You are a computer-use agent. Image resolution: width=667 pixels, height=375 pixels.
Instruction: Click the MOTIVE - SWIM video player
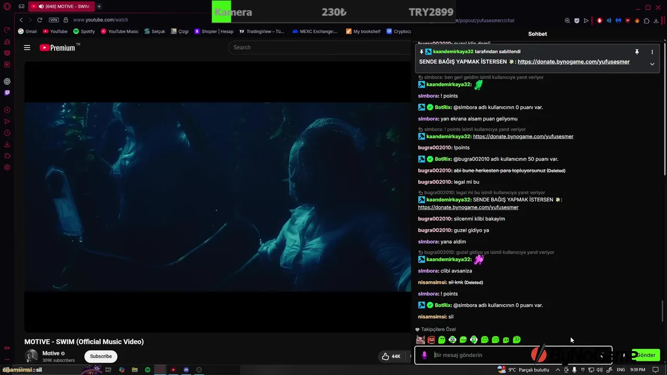point(217,196)
